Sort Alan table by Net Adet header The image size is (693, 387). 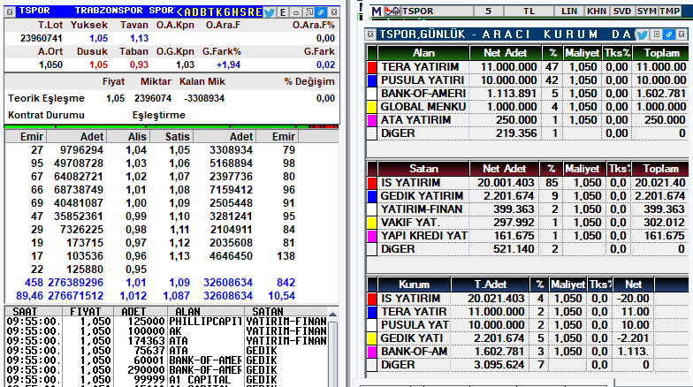(x=506, y=53)
